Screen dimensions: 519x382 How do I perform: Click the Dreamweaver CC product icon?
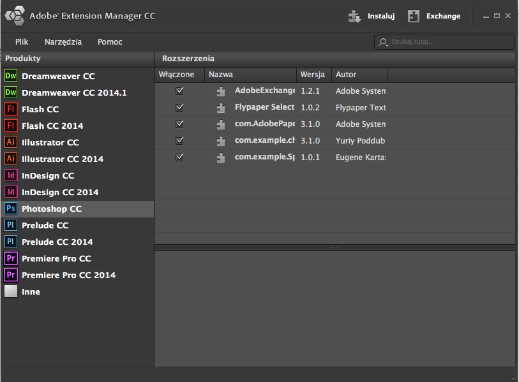(11, 76)
